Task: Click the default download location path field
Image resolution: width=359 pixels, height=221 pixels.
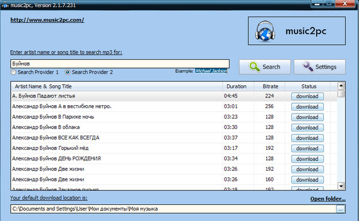Action: click(173, 209)
